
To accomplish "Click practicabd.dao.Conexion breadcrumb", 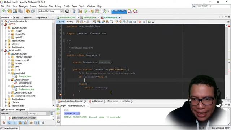I will tap(72, 101).
